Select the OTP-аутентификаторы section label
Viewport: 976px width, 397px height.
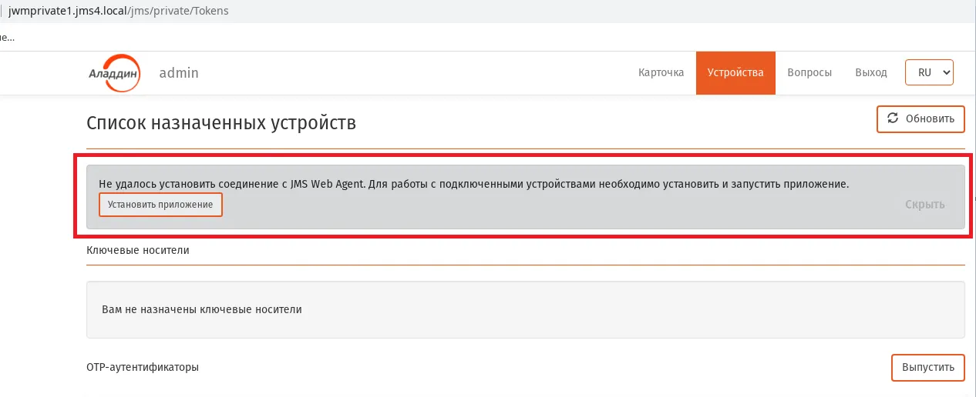tap(143, 367)
